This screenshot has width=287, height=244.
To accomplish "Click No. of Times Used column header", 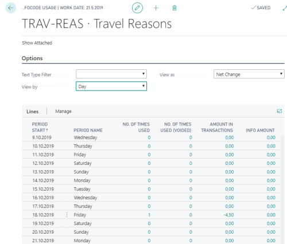I will tap(136, 127).
